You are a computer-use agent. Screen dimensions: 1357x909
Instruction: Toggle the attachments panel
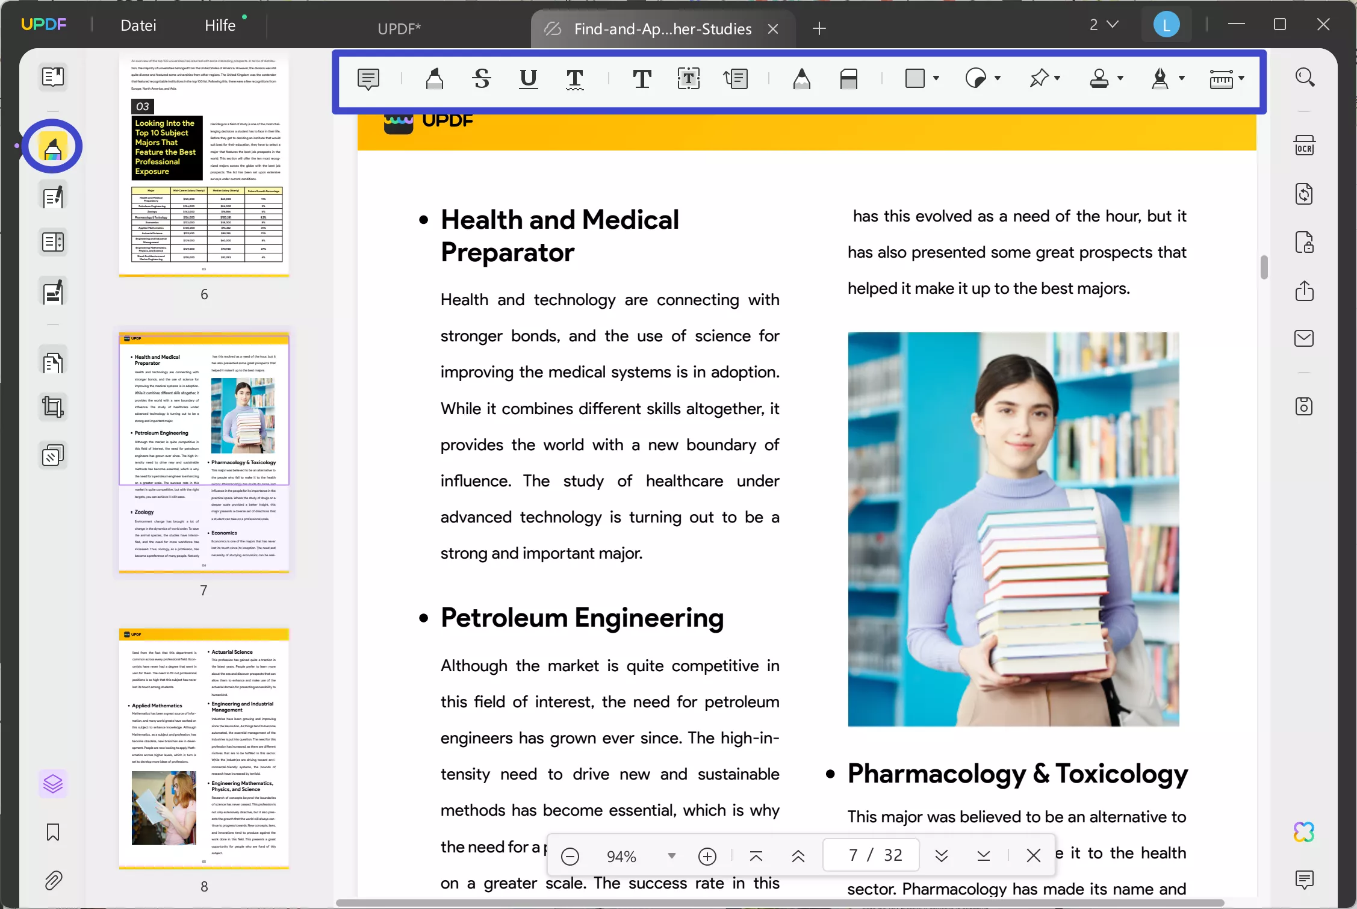click(x=53, y=880)
